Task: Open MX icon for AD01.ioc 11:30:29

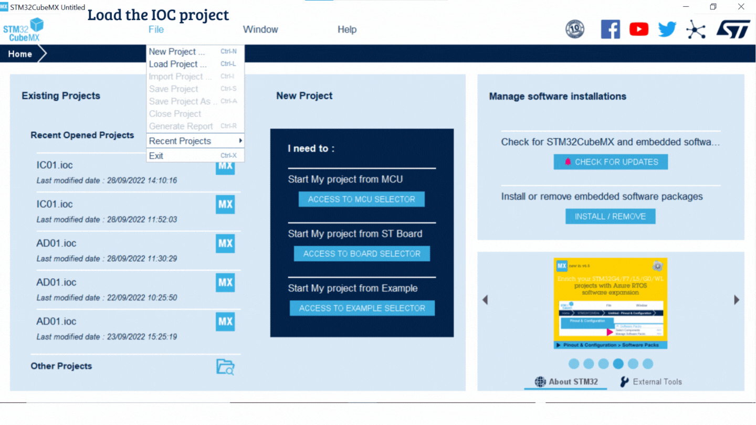Action: point(225,243)
